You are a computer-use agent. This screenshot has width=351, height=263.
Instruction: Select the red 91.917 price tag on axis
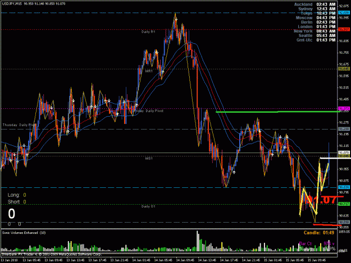click(x=344, y=29)
